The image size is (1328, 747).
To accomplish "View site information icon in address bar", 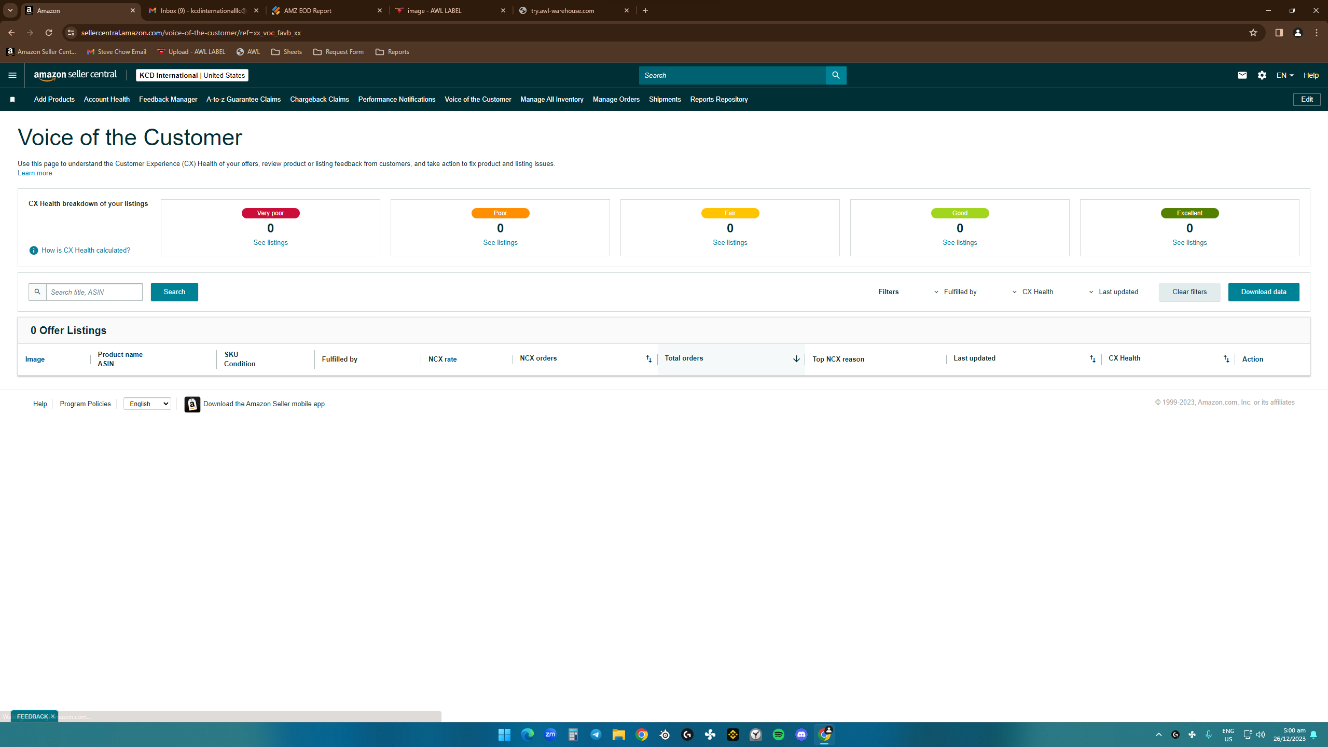I will click(x=71, y=33).
